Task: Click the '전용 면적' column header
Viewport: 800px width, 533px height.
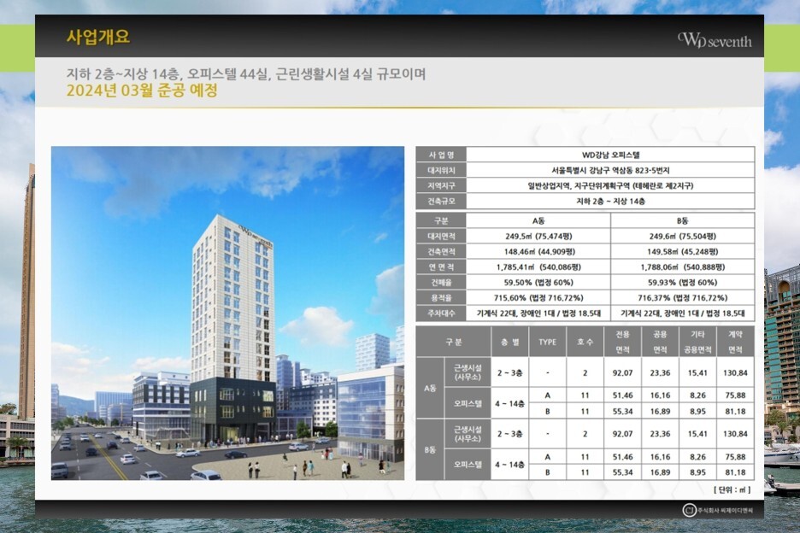Action: [x=622, y=342]
